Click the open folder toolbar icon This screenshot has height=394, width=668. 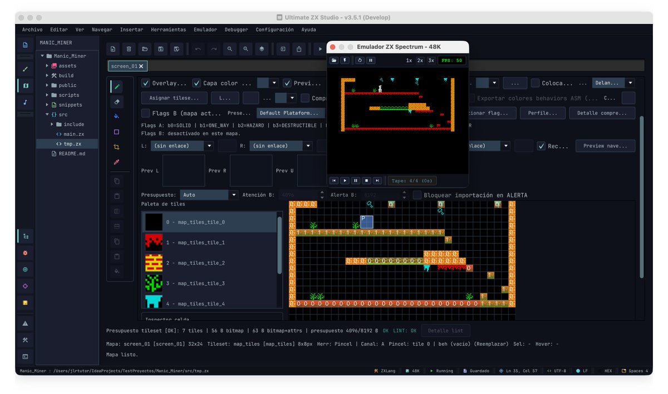tap(145, 49)
